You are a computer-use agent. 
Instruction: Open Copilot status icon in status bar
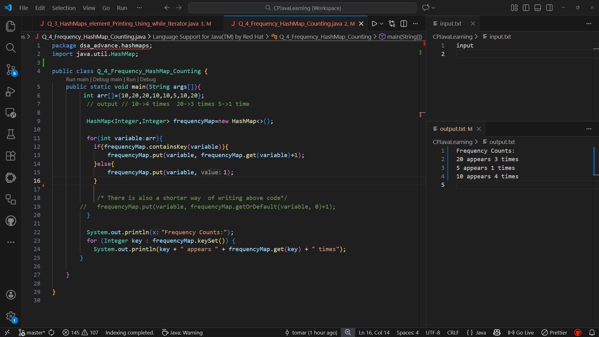pyautogui.click(x=497, y=333)
